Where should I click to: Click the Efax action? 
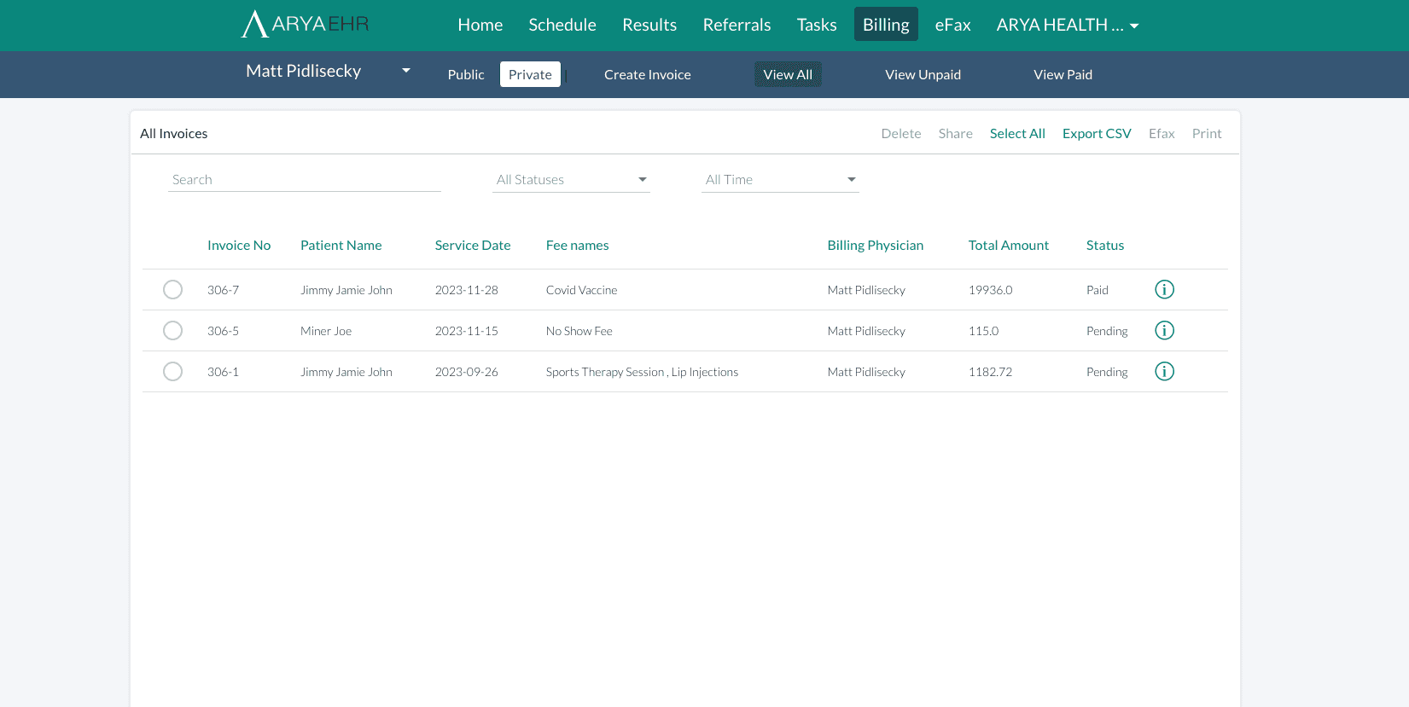coord(1162,133)
